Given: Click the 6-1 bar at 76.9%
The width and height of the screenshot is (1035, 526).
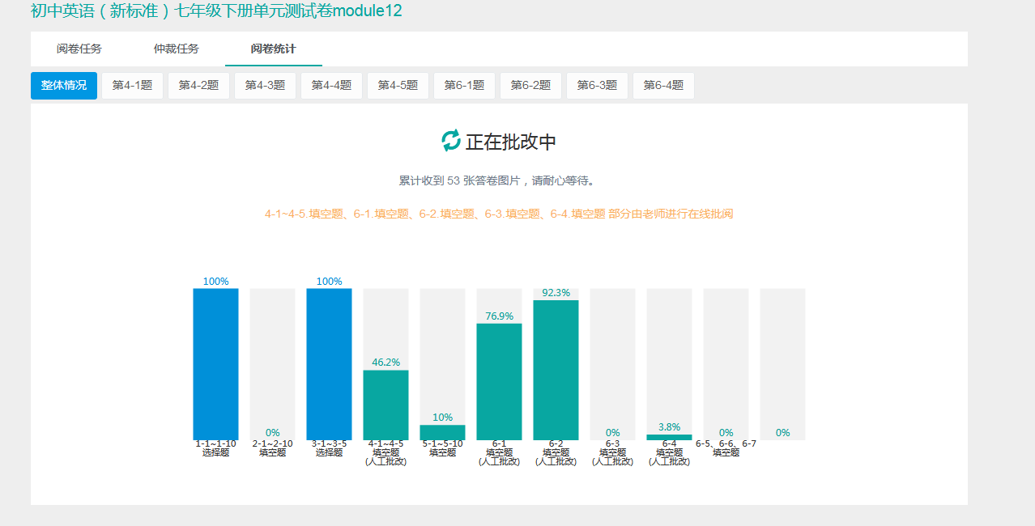Looking at the screenshot, I should (x=499, y=382).
